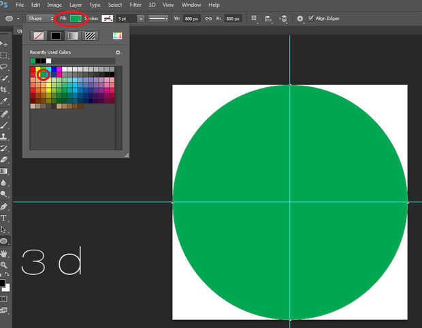The image size is (422, 328).
Task: Toggle the Align Edges checkbox
Action: [312, 18]
